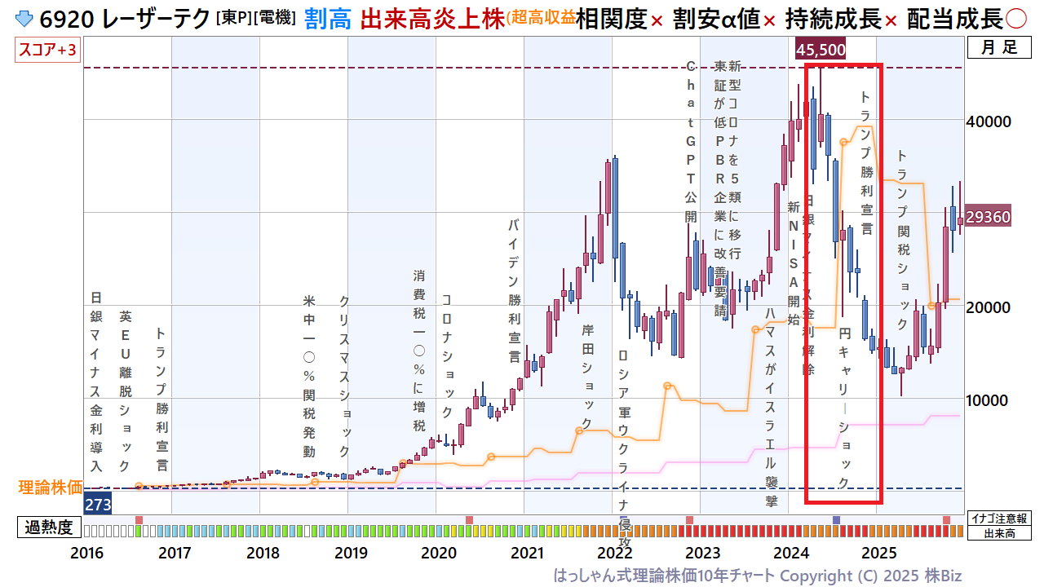Click the 273 low price label
This screenshot has width=1044, height=587.
click(x=98, y=504)
